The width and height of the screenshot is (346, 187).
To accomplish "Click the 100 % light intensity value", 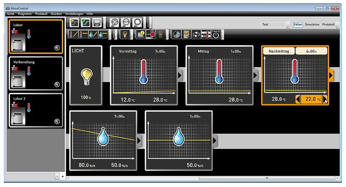I will coord(86,97).
